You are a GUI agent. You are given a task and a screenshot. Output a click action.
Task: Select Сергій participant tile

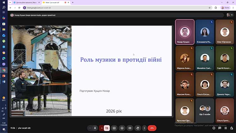point(225,58)
